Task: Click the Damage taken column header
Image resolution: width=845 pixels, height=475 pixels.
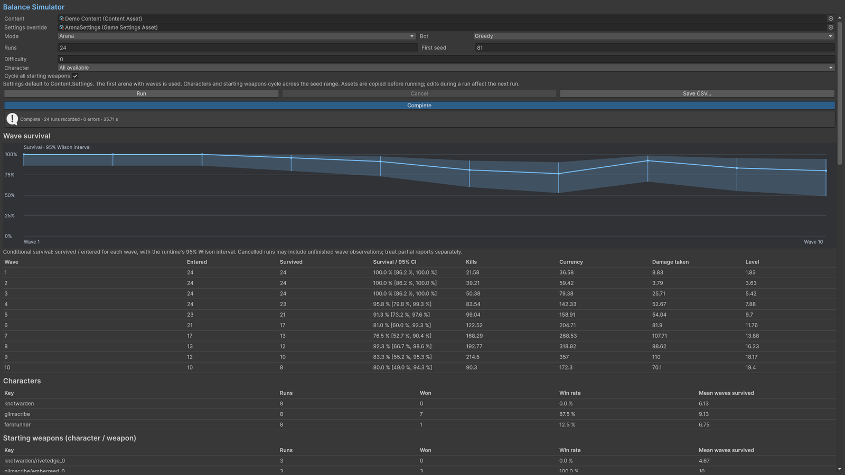Action: [x=670, y=262]
